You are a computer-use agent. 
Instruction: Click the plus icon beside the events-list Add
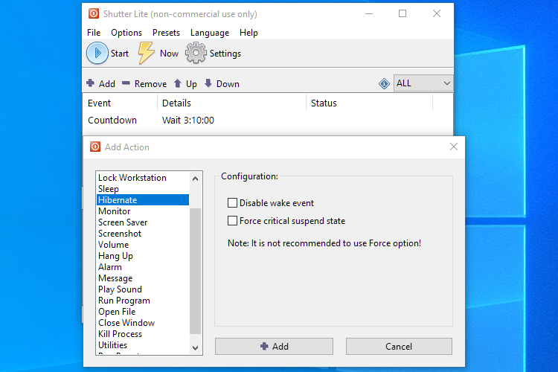(90, 83)
